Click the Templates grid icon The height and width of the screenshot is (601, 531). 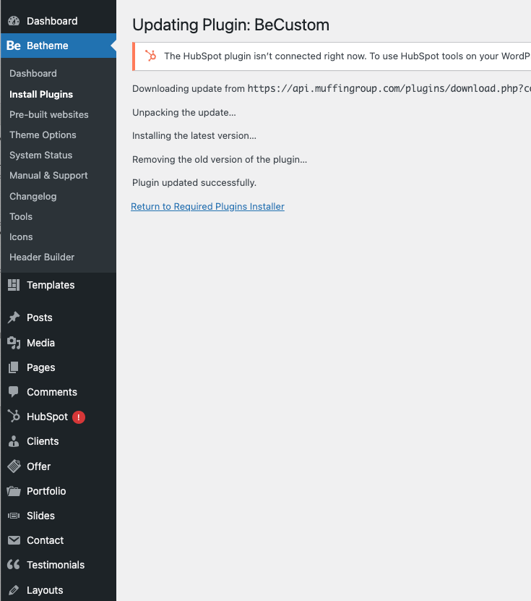[x=14, y=285]
